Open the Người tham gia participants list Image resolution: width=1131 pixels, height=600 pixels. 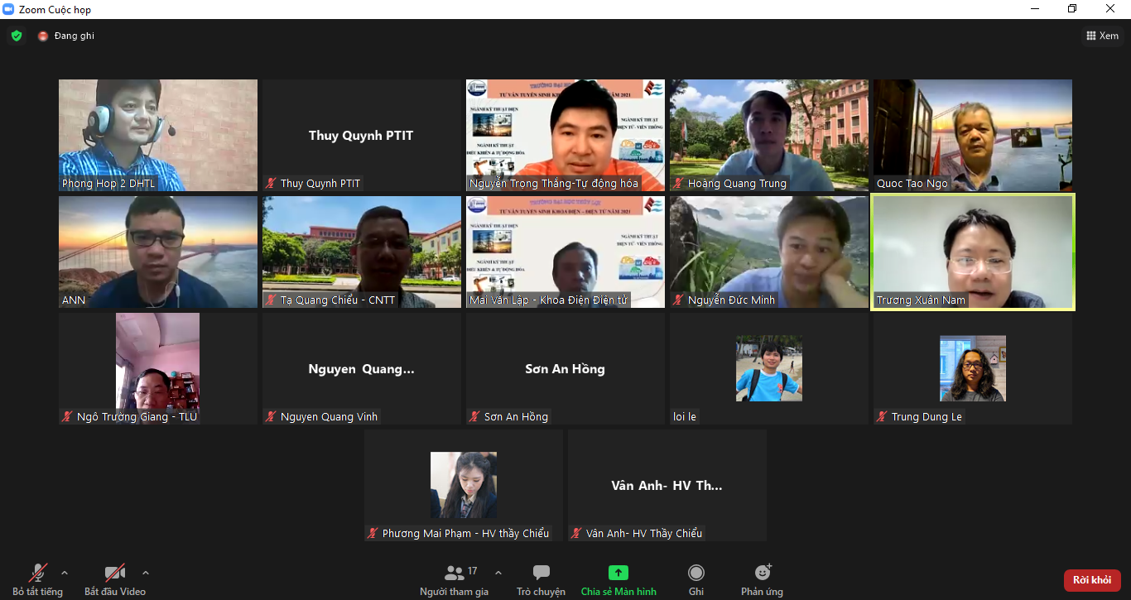[454, 579]
